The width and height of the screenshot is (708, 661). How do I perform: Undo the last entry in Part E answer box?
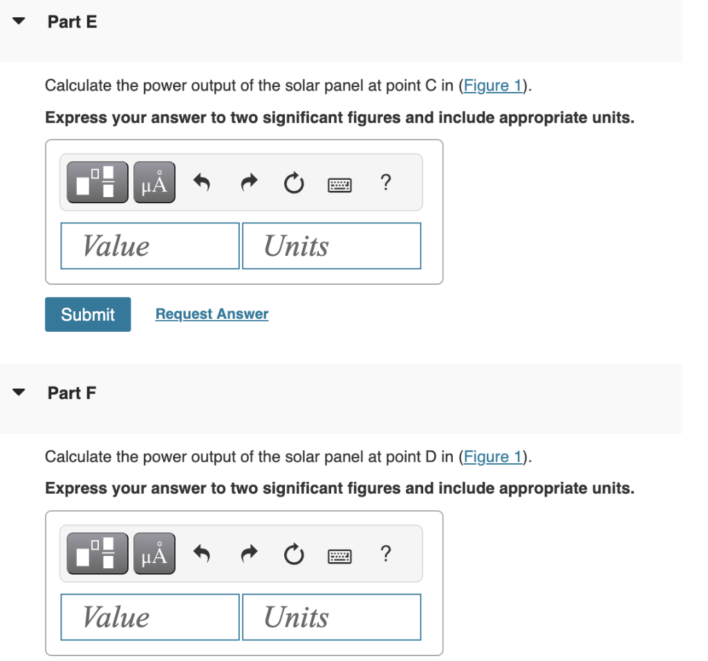[201, 183]
